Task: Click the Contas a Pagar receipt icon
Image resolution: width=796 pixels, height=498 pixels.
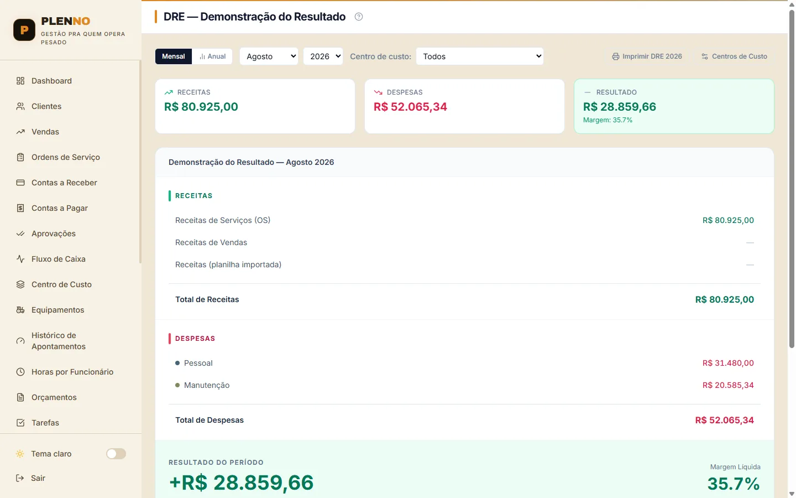Action: tap(20, 208)
